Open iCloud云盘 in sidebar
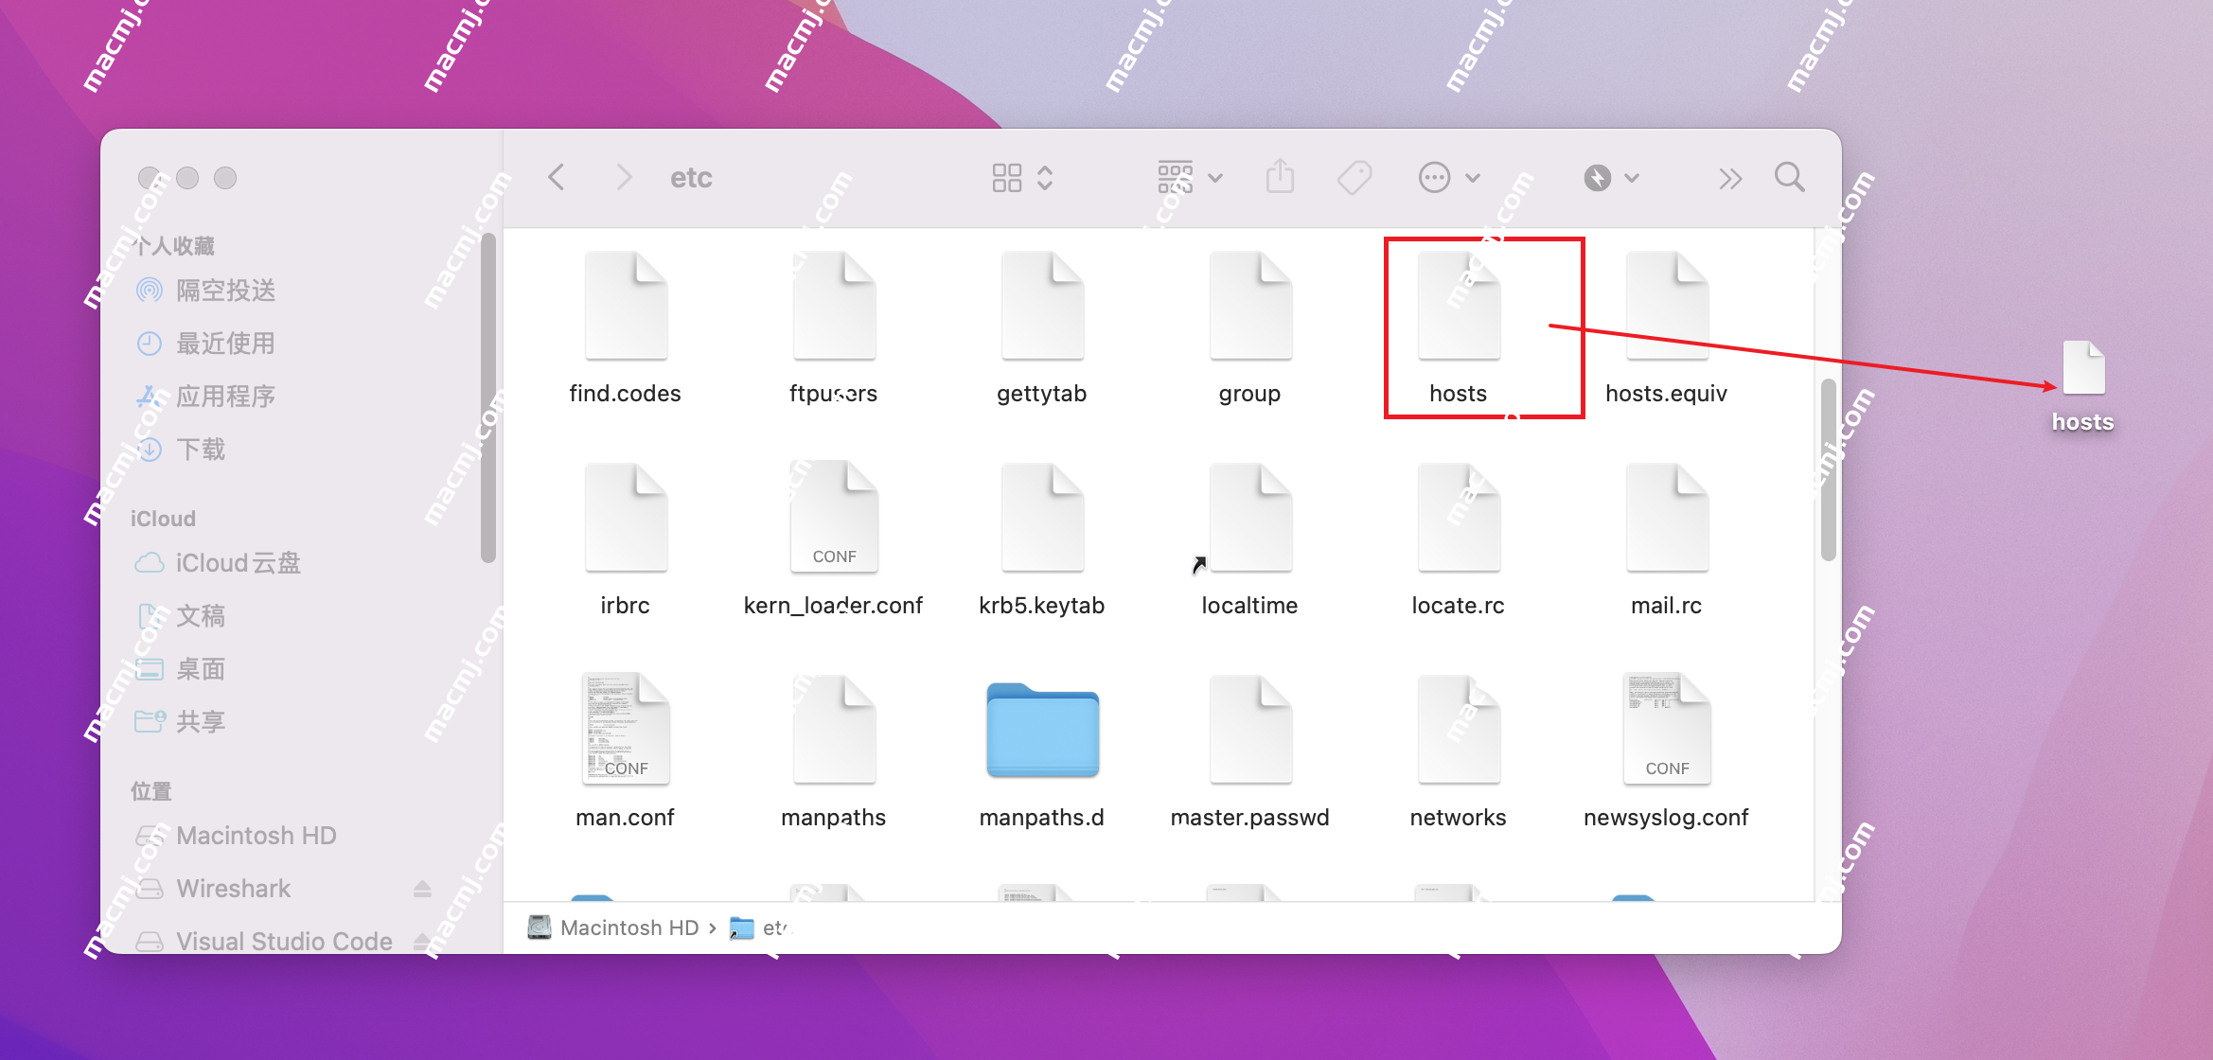Screen dimensions: 2213x1060 coord(218,563)
